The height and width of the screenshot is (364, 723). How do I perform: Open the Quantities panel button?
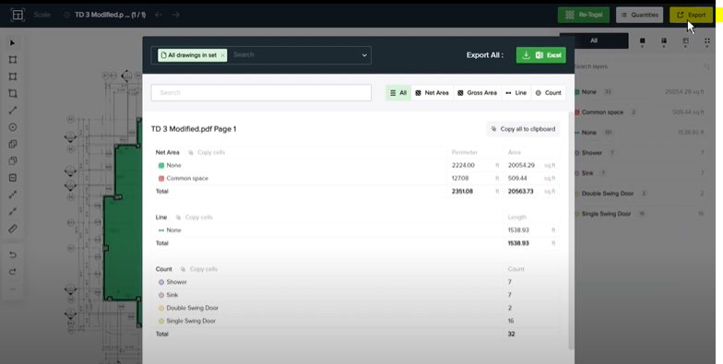pyautogui.click(x=640, y=15)
